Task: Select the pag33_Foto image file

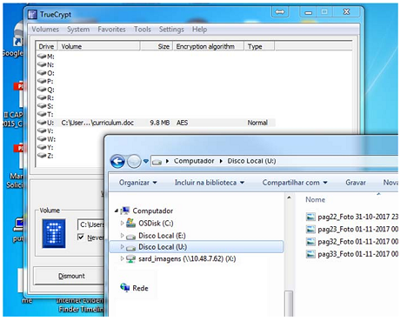Action: (x=351, y=254)
